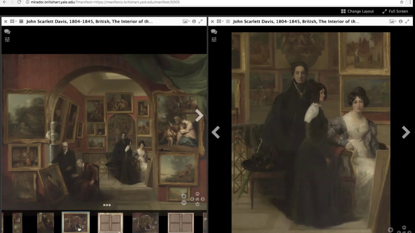Toggle the left window thumbnail strip handle
This screenshot has width=415, height=233.
pyautogui.click(x=107, y=205)
